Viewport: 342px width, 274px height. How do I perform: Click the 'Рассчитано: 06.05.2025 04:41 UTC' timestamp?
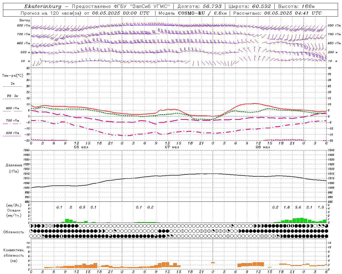coord(277,13)
